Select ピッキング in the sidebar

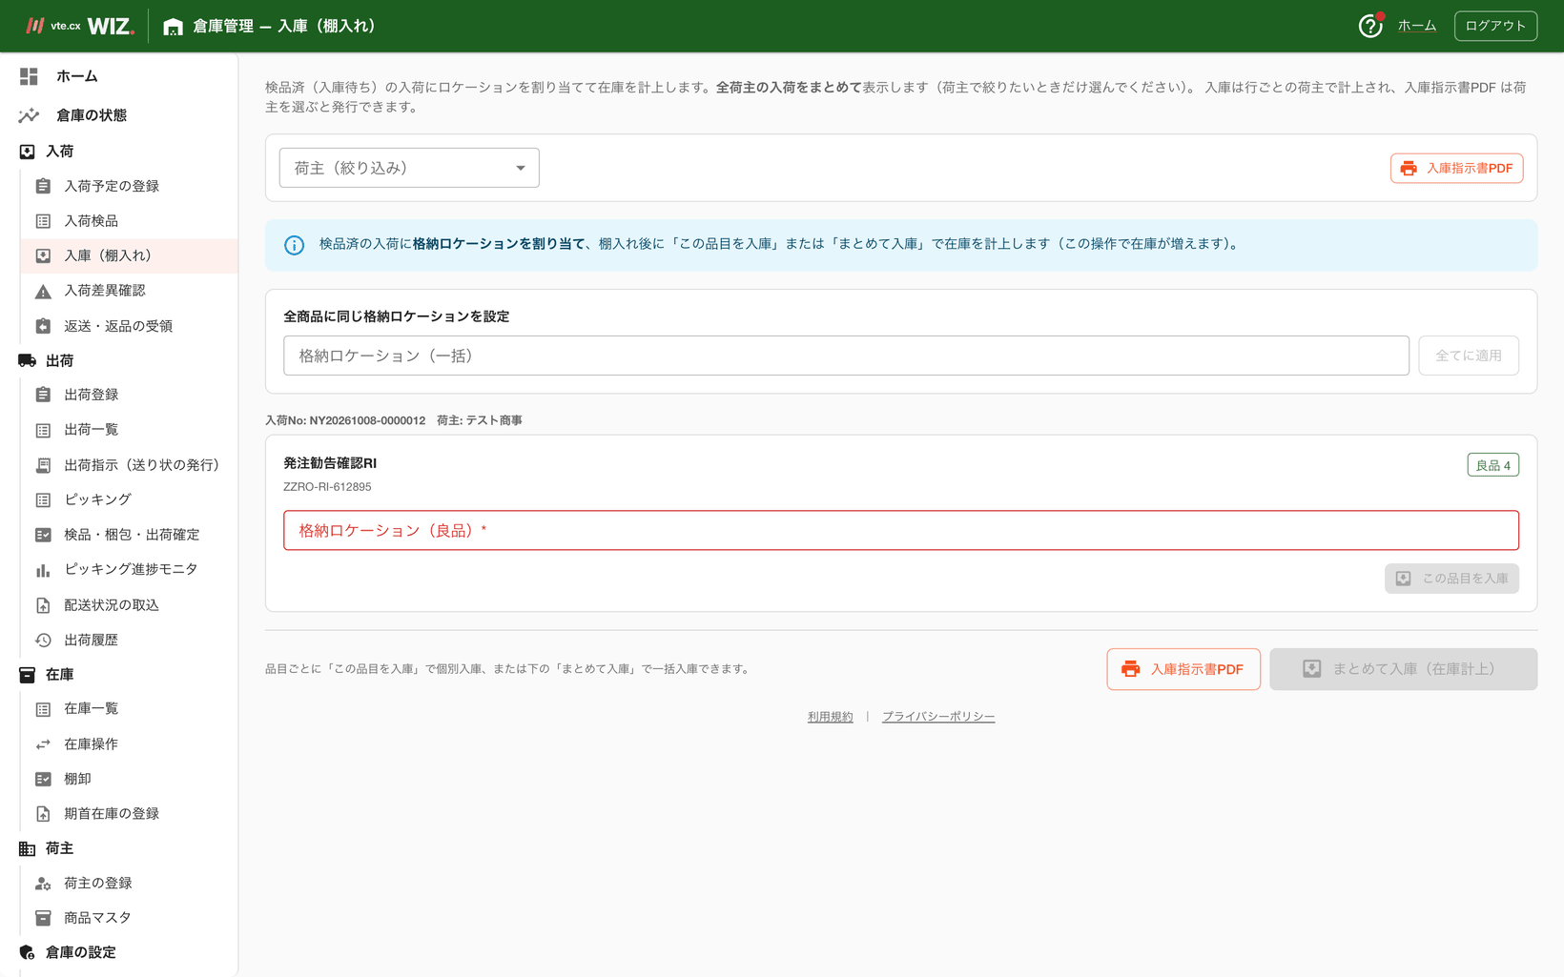click(x=130, y=499)
